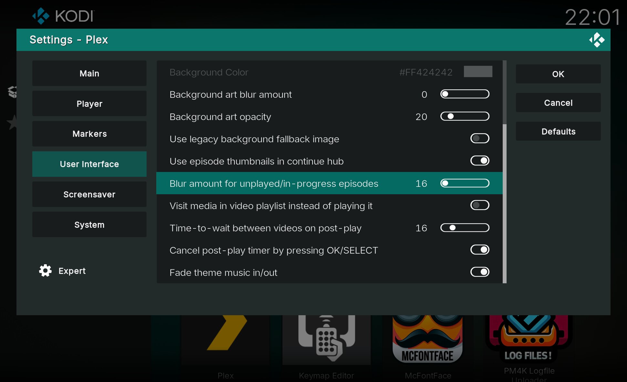
Task: Click the Expert settings level gear icon
Action: pyautogui.click(x=45, y=271)
